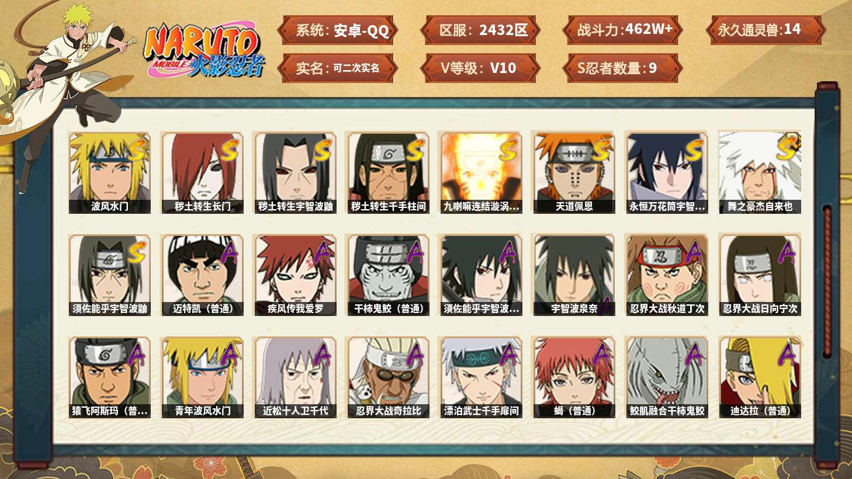The height and width of the screenshot is (479, 852).
Task: Open the 蝎（普通）character portrait
Action: tap(574, 377)
